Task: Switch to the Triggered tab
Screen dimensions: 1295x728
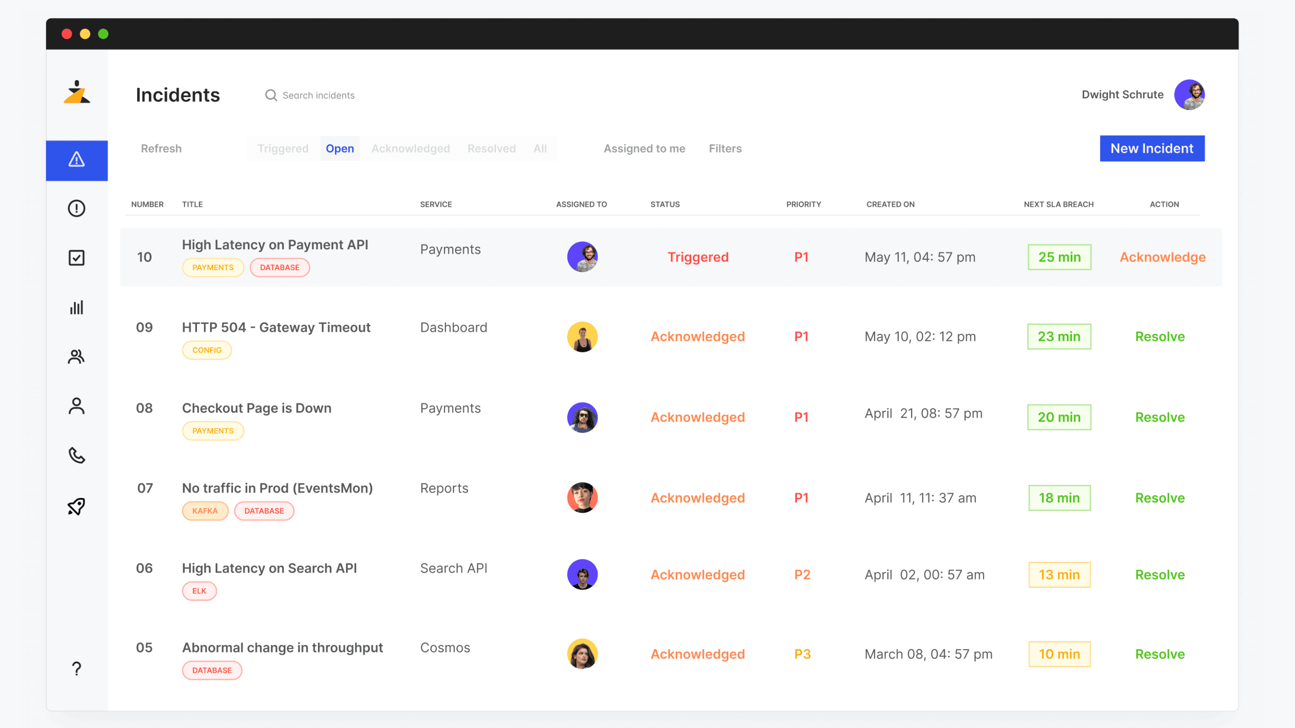Action: pos(283,149)
